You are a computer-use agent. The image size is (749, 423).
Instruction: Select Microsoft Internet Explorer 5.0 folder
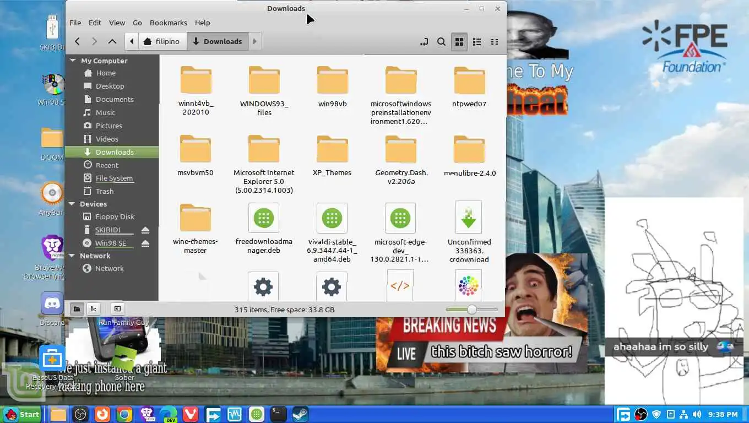point(264,165)
